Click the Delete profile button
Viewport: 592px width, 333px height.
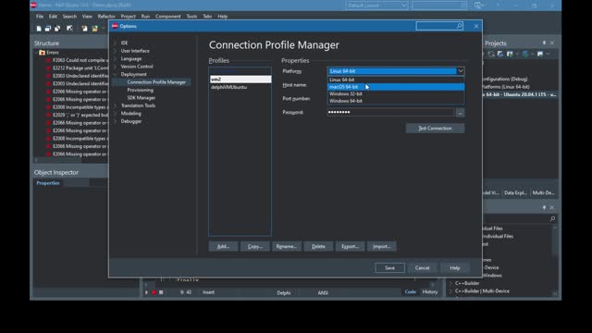[318, 247]
